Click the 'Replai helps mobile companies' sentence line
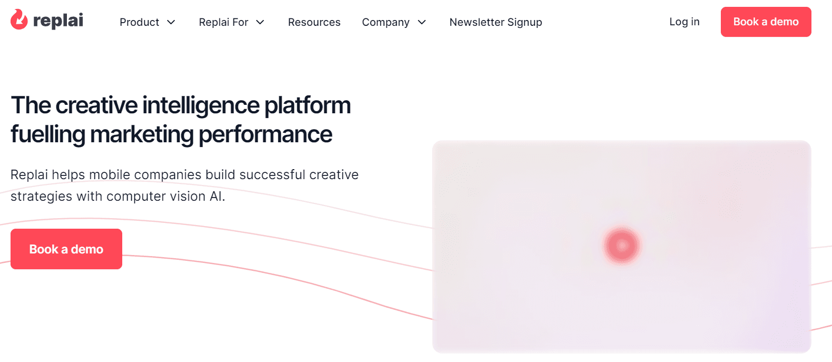832x362 pixels. point(184,174)
